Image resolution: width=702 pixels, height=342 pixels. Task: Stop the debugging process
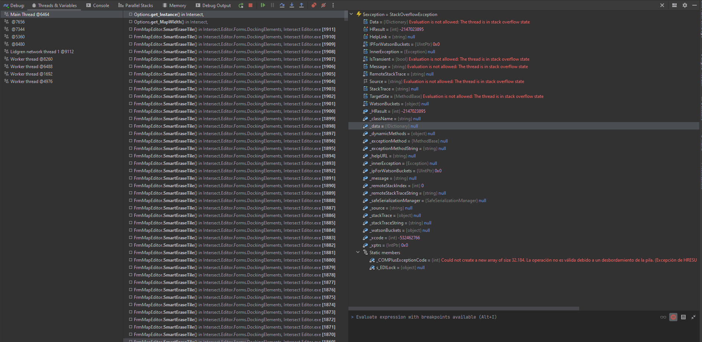251,5
